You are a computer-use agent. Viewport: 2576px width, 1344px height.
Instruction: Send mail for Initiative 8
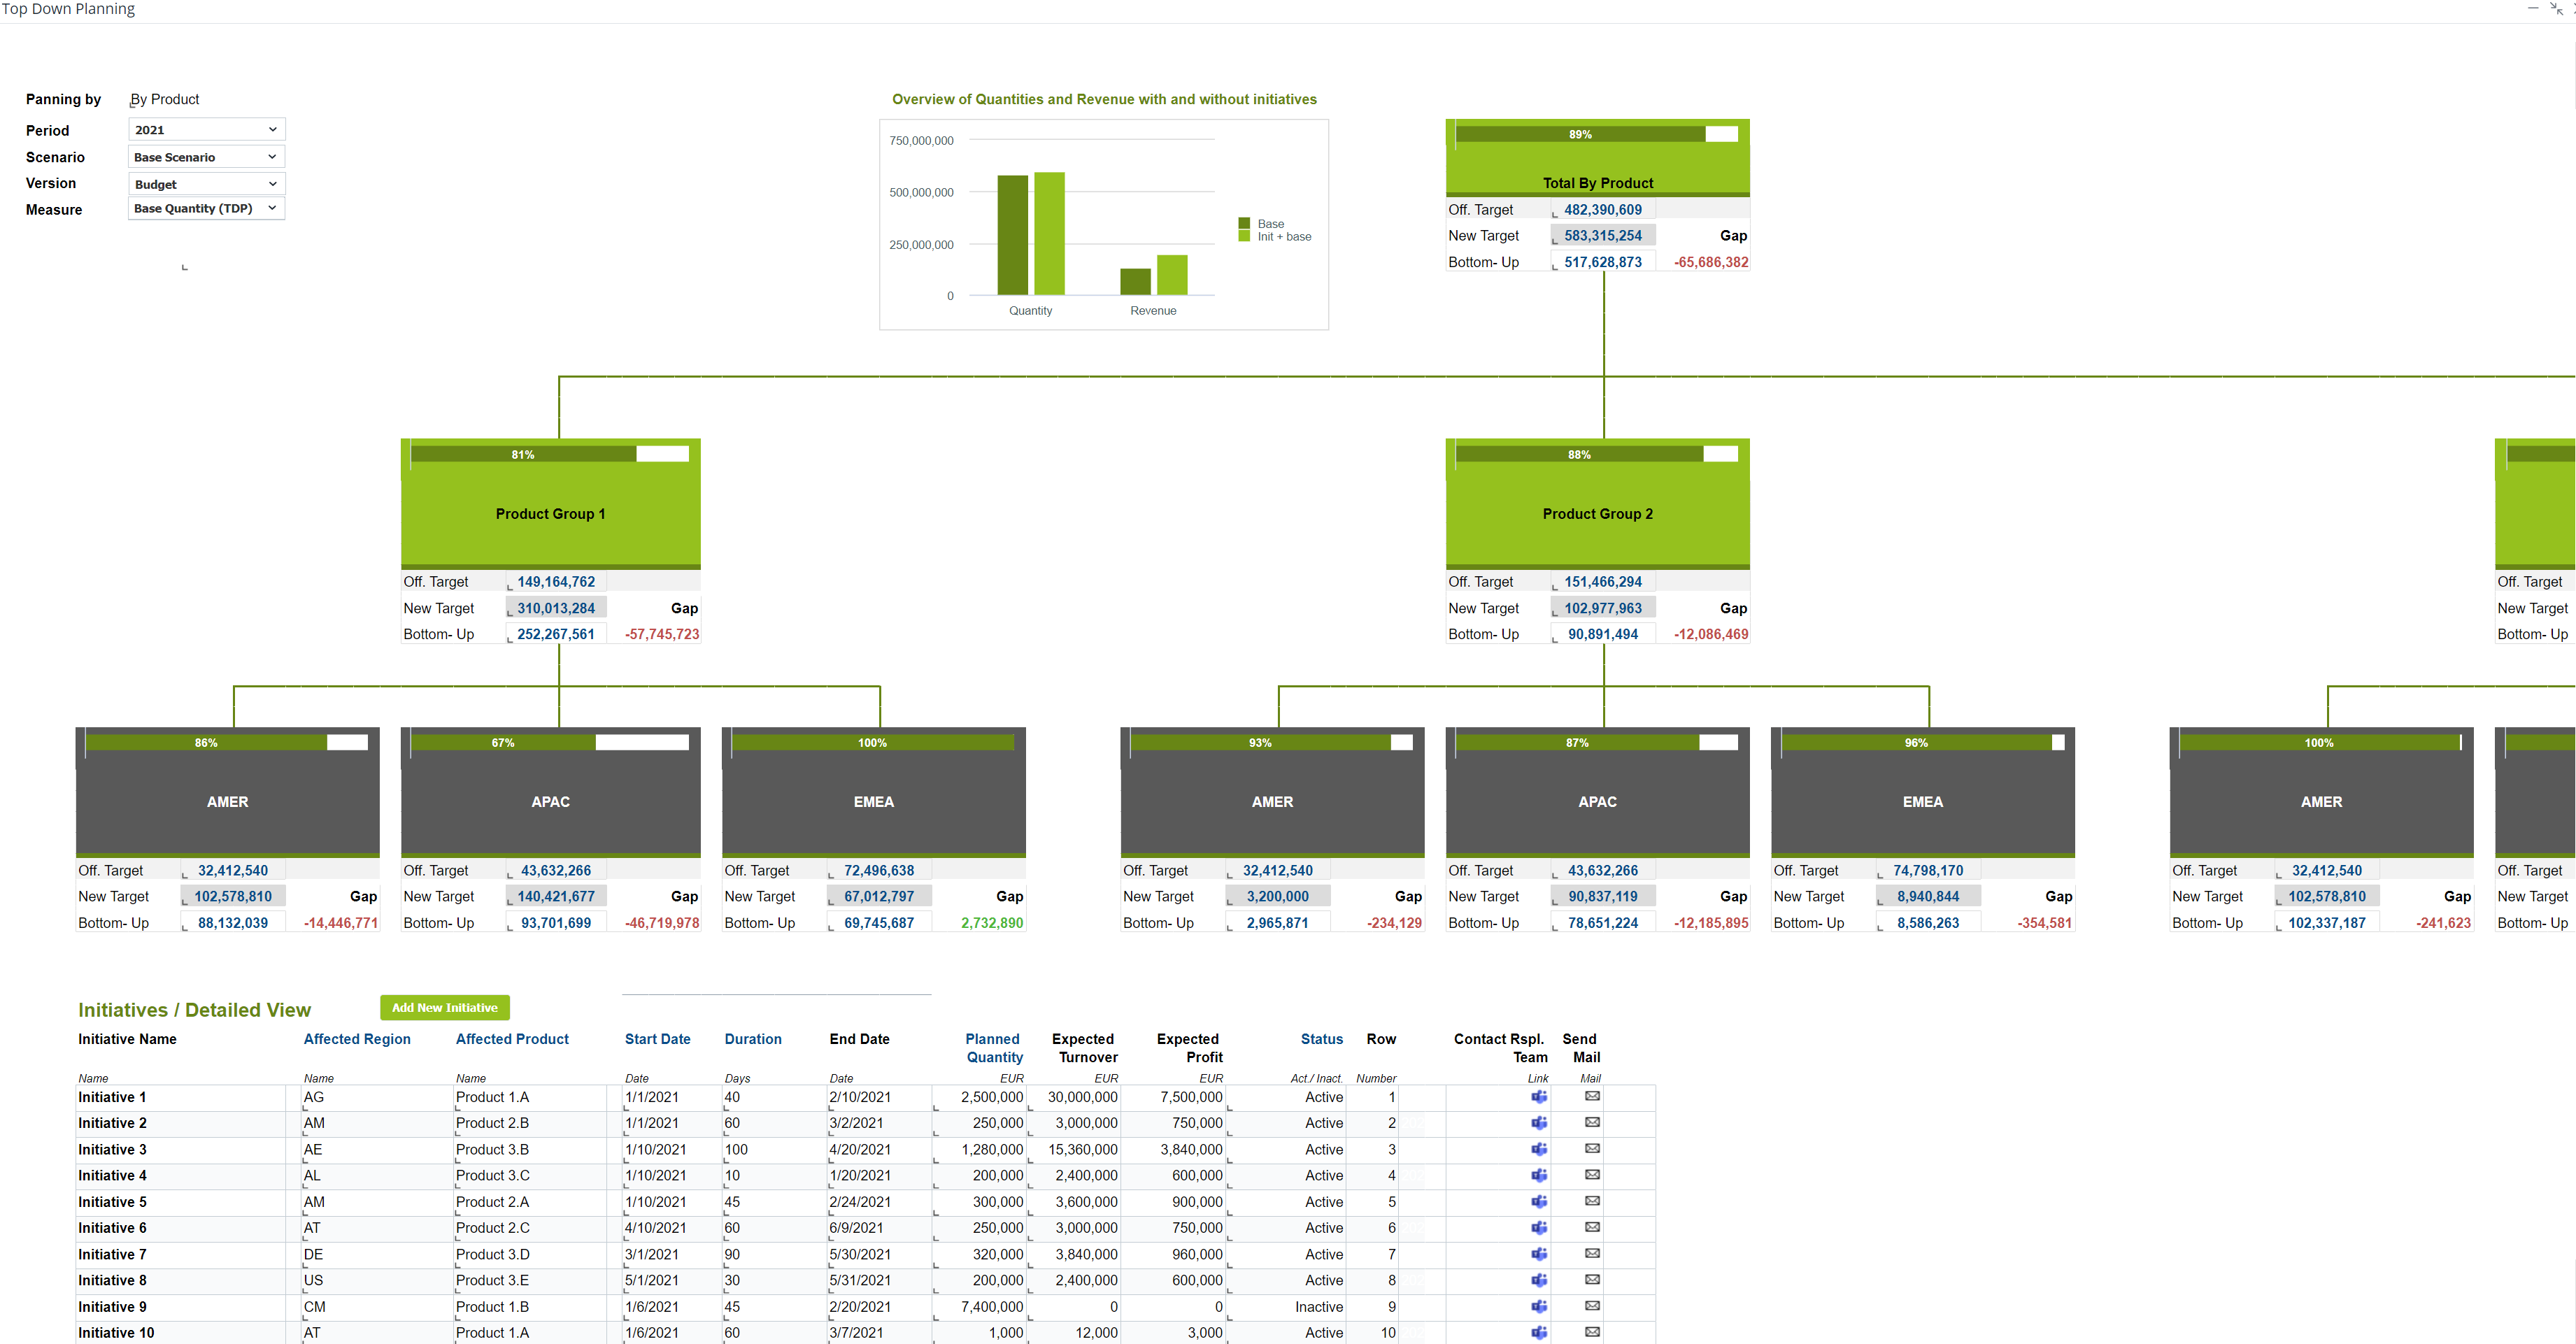1592,1279
